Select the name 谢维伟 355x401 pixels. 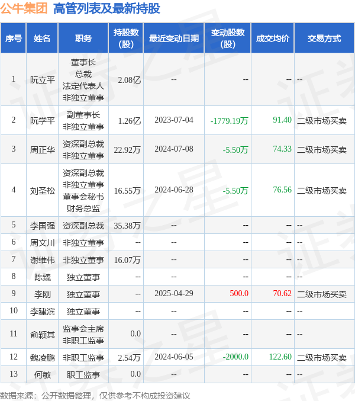[x=43, y=260]
